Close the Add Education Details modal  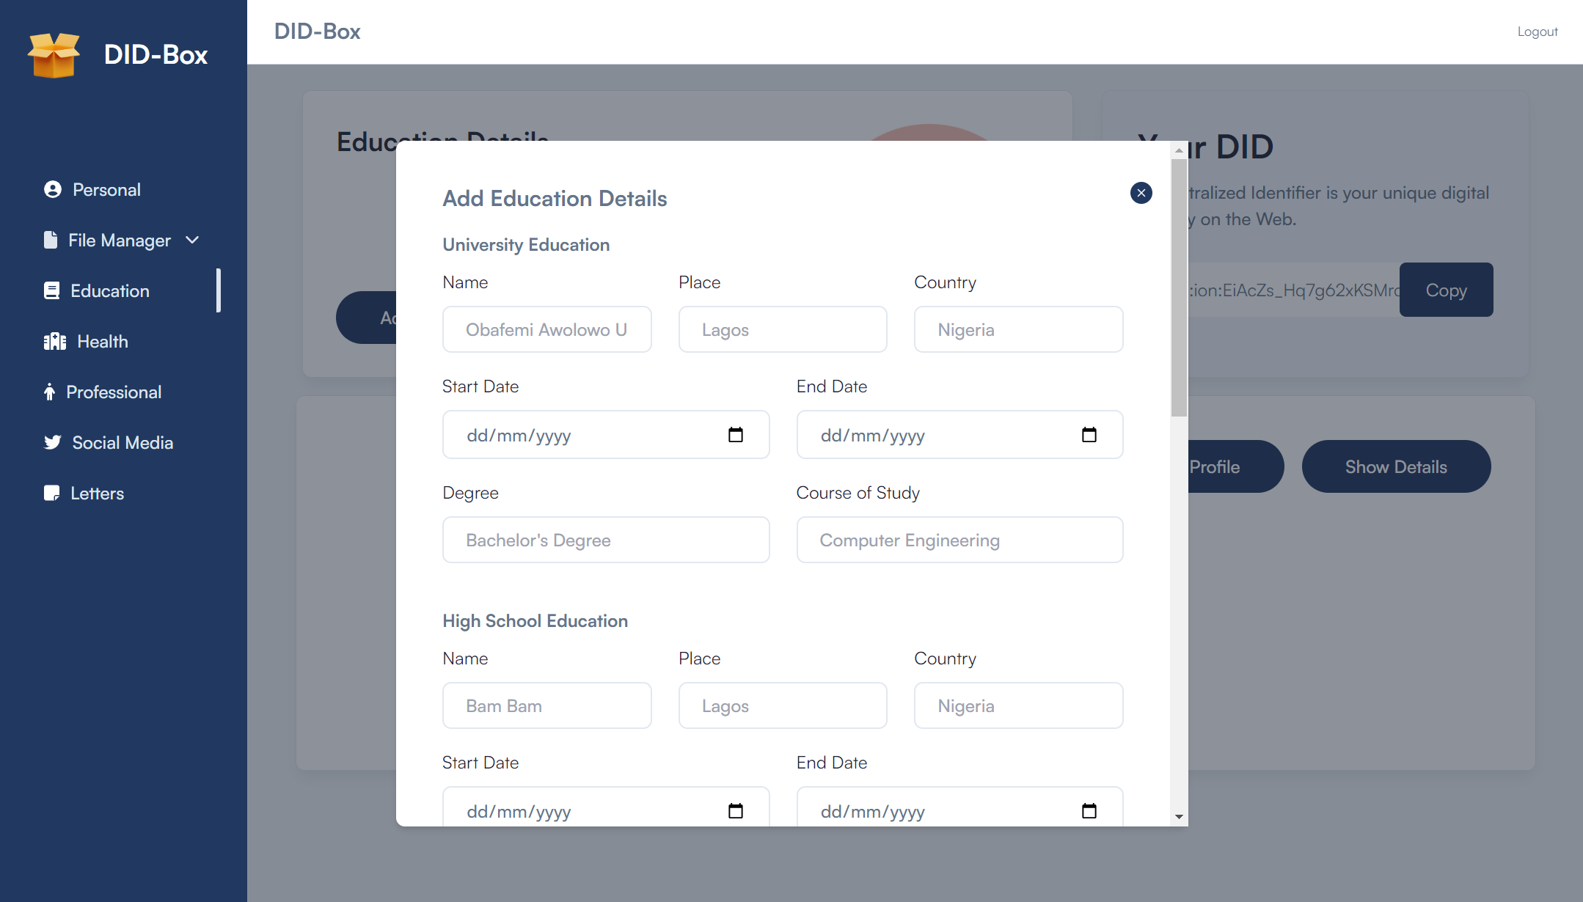pyautogui.click(x=1141, y=193)
